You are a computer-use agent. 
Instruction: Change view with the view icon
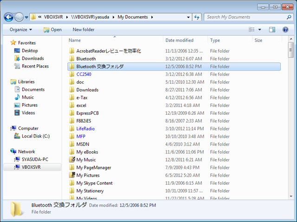coord(252,30)
